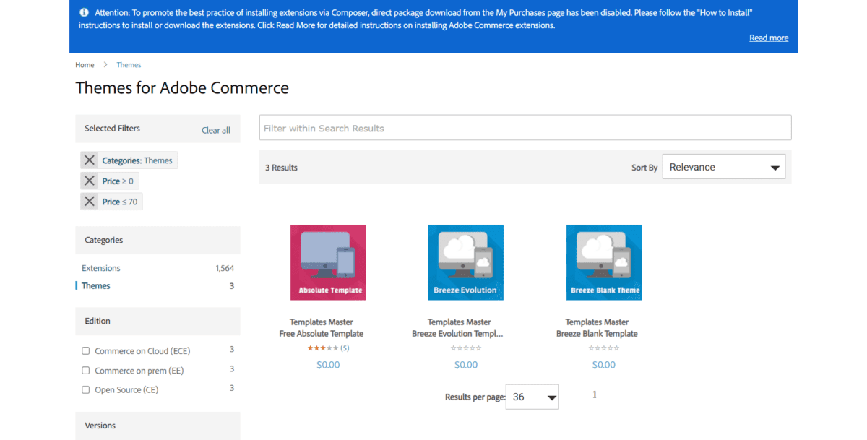Click Clear all filters link

point(216,131)
